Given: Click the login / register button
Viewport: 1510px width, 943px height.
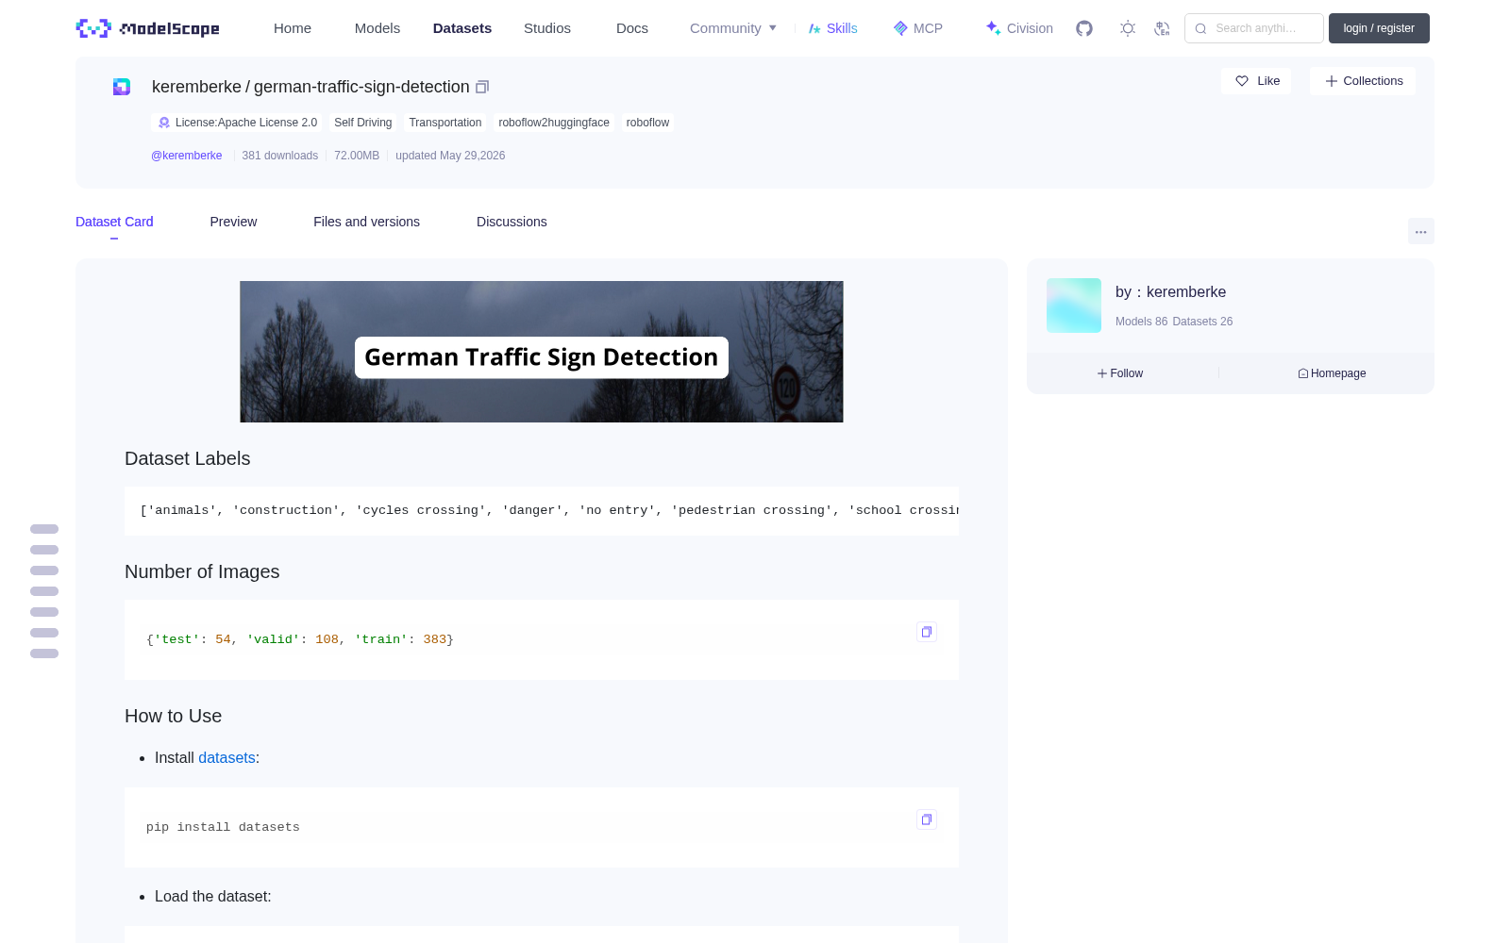Looking at the screenshot, I should tap(1379, 28).
